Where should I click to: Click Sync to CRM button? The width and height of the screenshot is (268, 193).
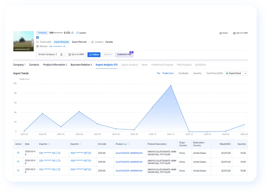76,54
